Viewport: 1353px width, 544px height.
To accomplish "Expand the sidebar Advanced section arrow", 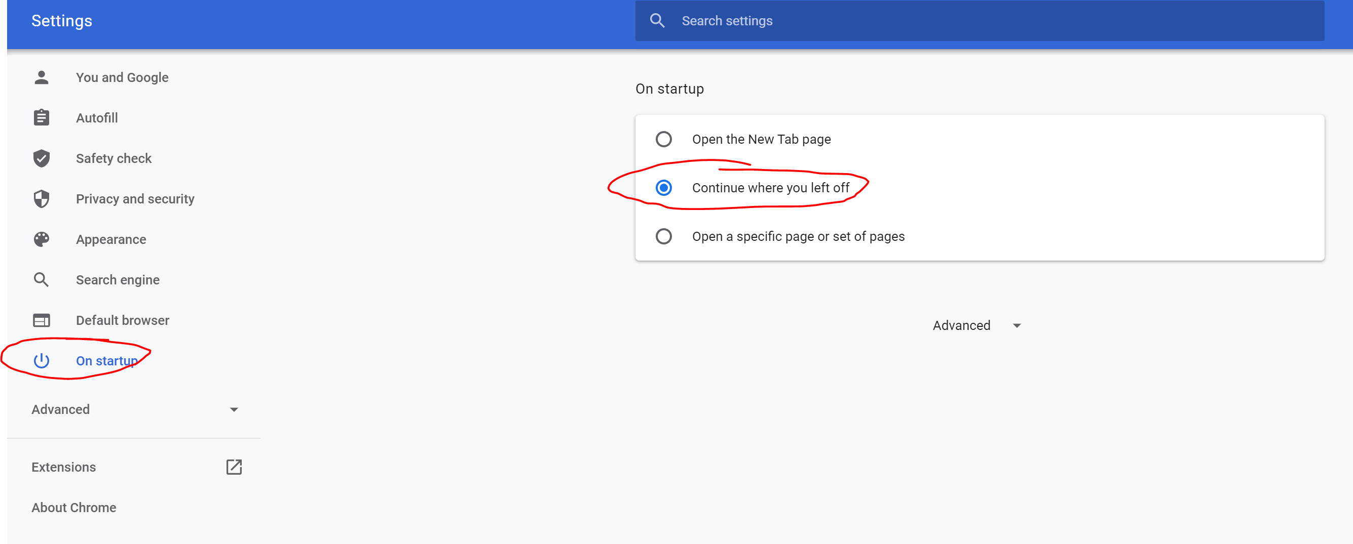I will (x=234, y=410).
